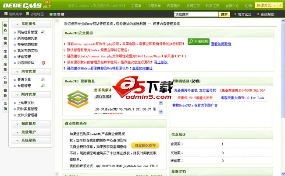Screen dimensions: 285x176
Task: Switch to the 核心 side tab
Action: point(5,28)
